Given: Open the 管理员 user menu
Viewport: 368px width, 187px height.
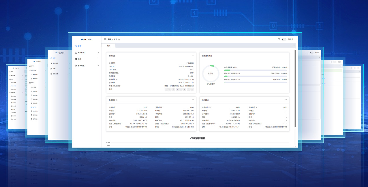Looking at the screenshot, I should 291,39.
